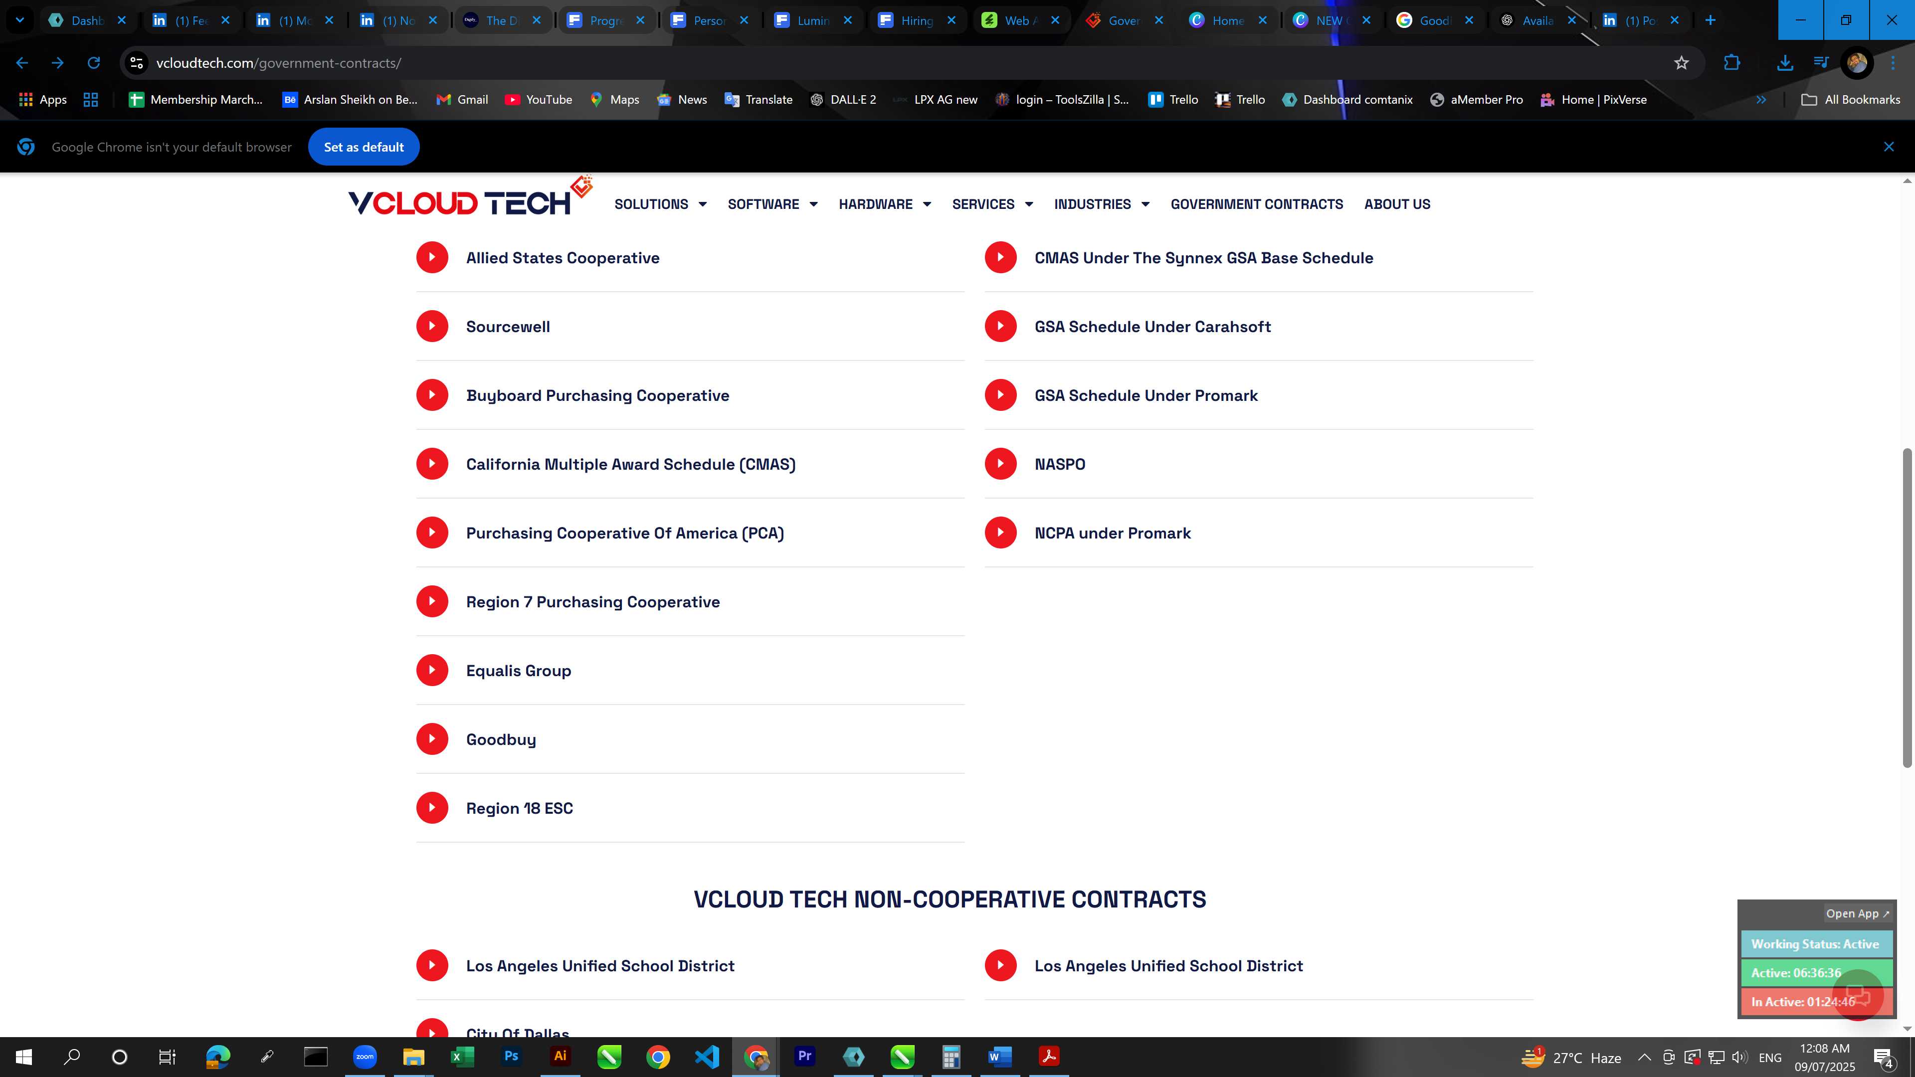Screen dimensions: 1915x1077
Task: View site information icon in address bar
Action: point(137,63)
